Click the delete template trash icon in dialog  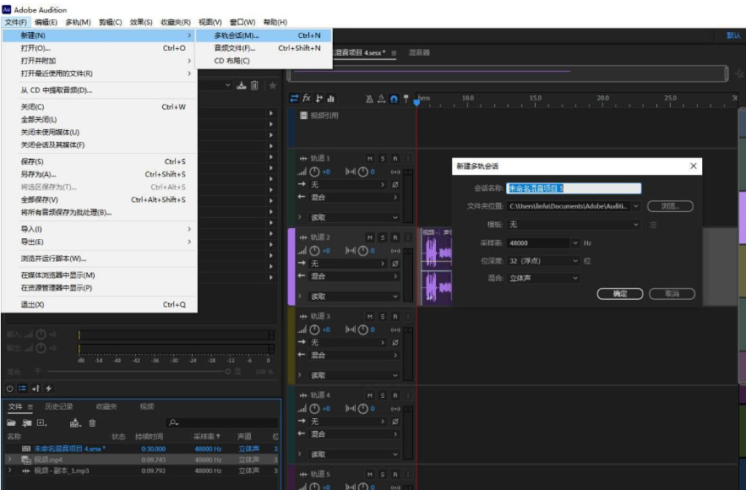[653, 225]
